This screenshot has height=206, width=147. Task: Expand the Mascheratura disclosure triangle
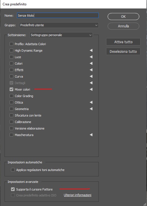click(x=91, y=135)
